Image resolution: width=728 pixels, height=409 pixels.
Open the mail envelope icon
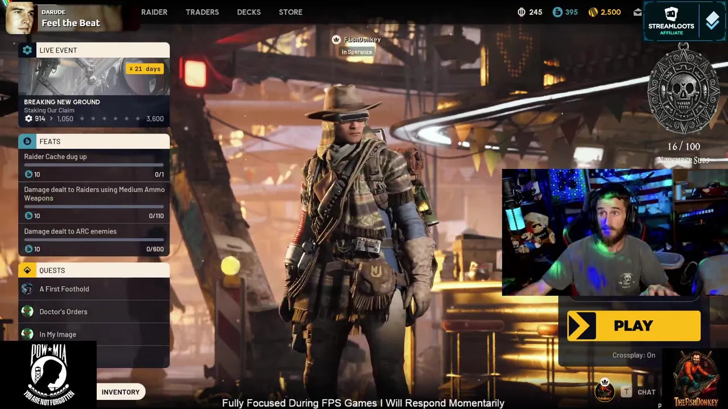pos(638,12)
